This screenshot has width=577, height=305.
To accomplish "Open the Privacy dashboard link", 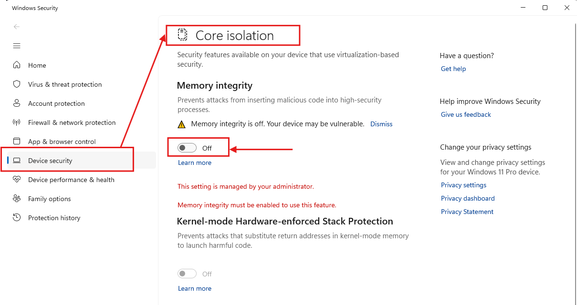I will coord(468,198).
